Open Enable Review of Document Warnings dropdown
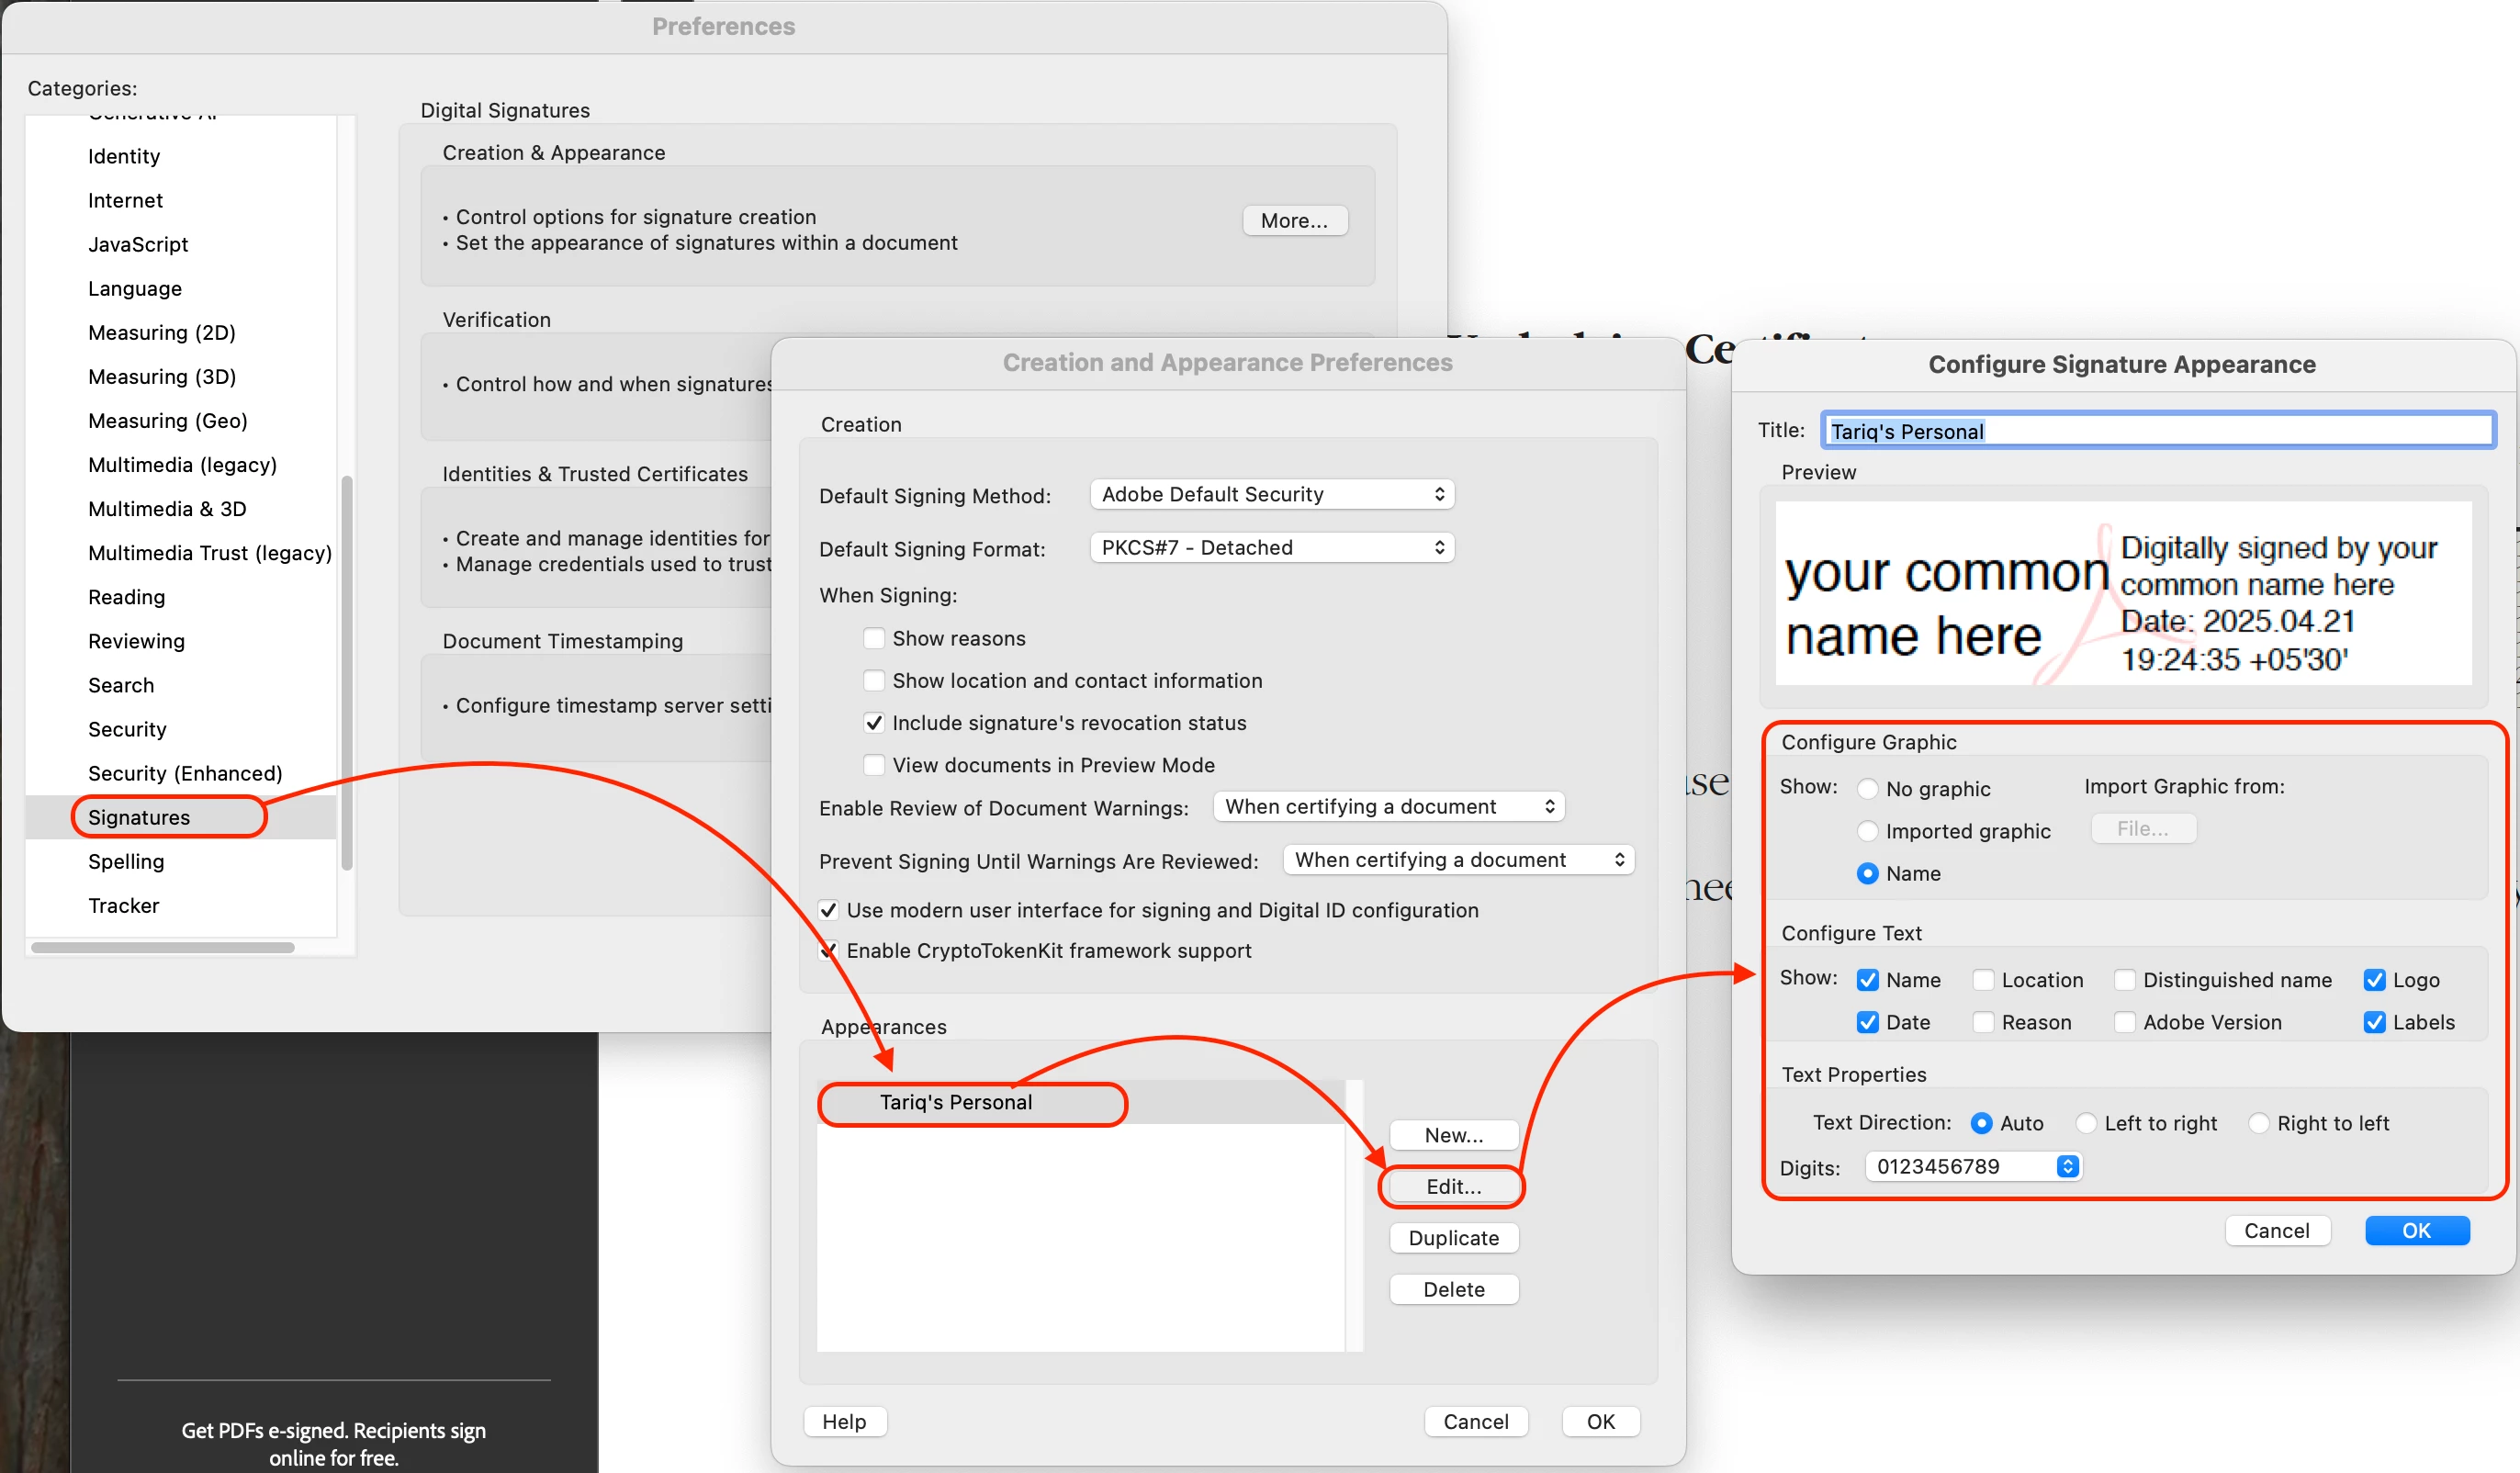This screenshot has height=1473, width=2520. [1388, 806]
